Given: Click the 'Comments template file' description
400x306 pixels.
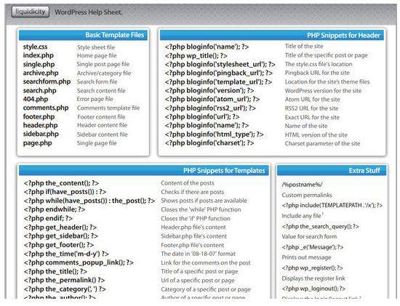Looking at the screenshot, I should (108, 108).
